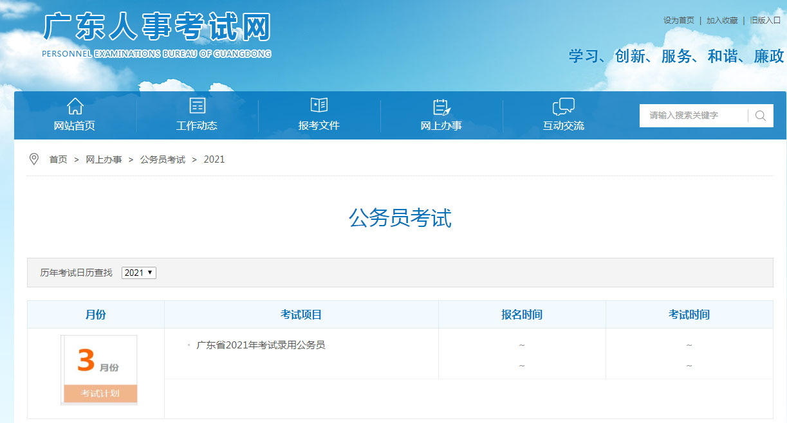Click the location pin breadcrumb icon

(34, 159)
